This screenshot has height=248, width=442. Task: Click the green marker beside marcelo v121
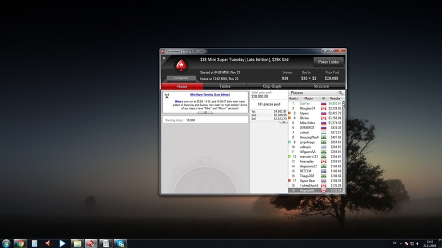[289, 157]
